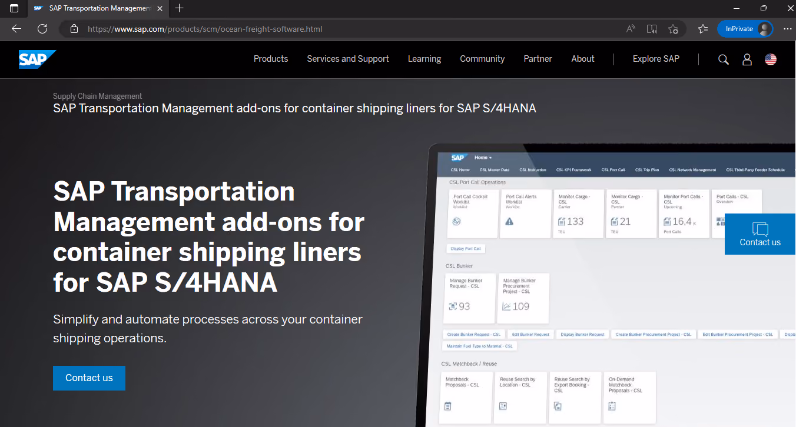
Task: Click Create Bunker Procurement Project - CSL link
Action: click(x=654, y=335)
